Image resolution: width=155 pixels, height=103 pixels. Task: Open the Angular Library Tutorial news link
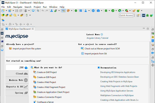tap(97, 38)
